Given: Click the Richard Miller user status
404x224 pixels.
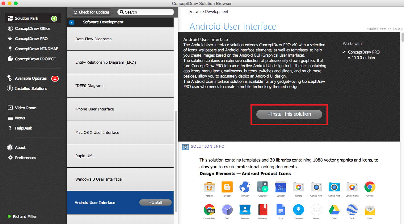Looking at the screenshot, I should click(x=23, y=217).
